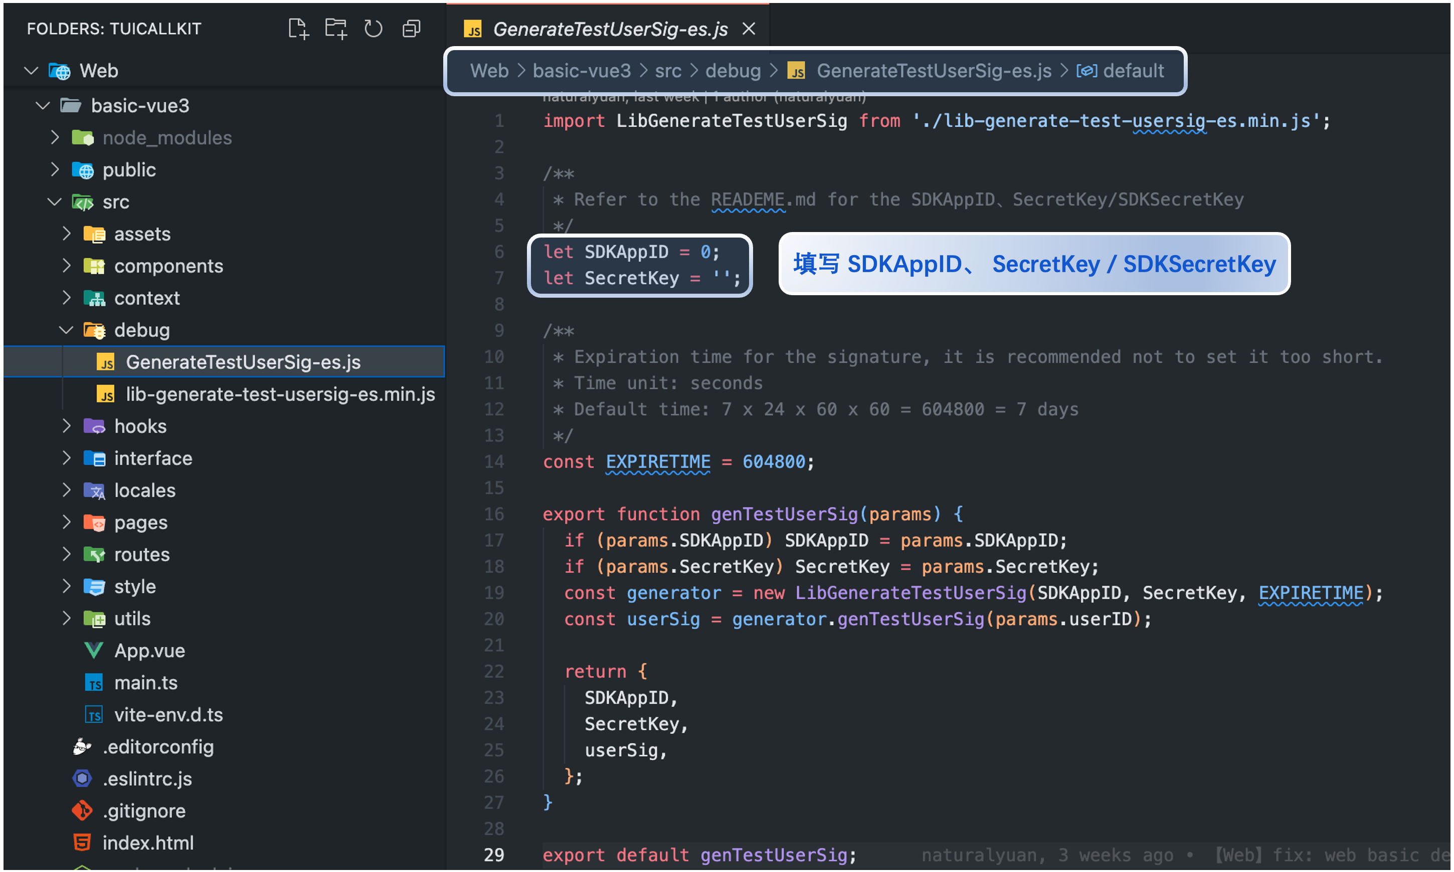This screenshot has width=1454, height=872.
Task: Click line number 14 in the gutter
Action: (494, 461)
